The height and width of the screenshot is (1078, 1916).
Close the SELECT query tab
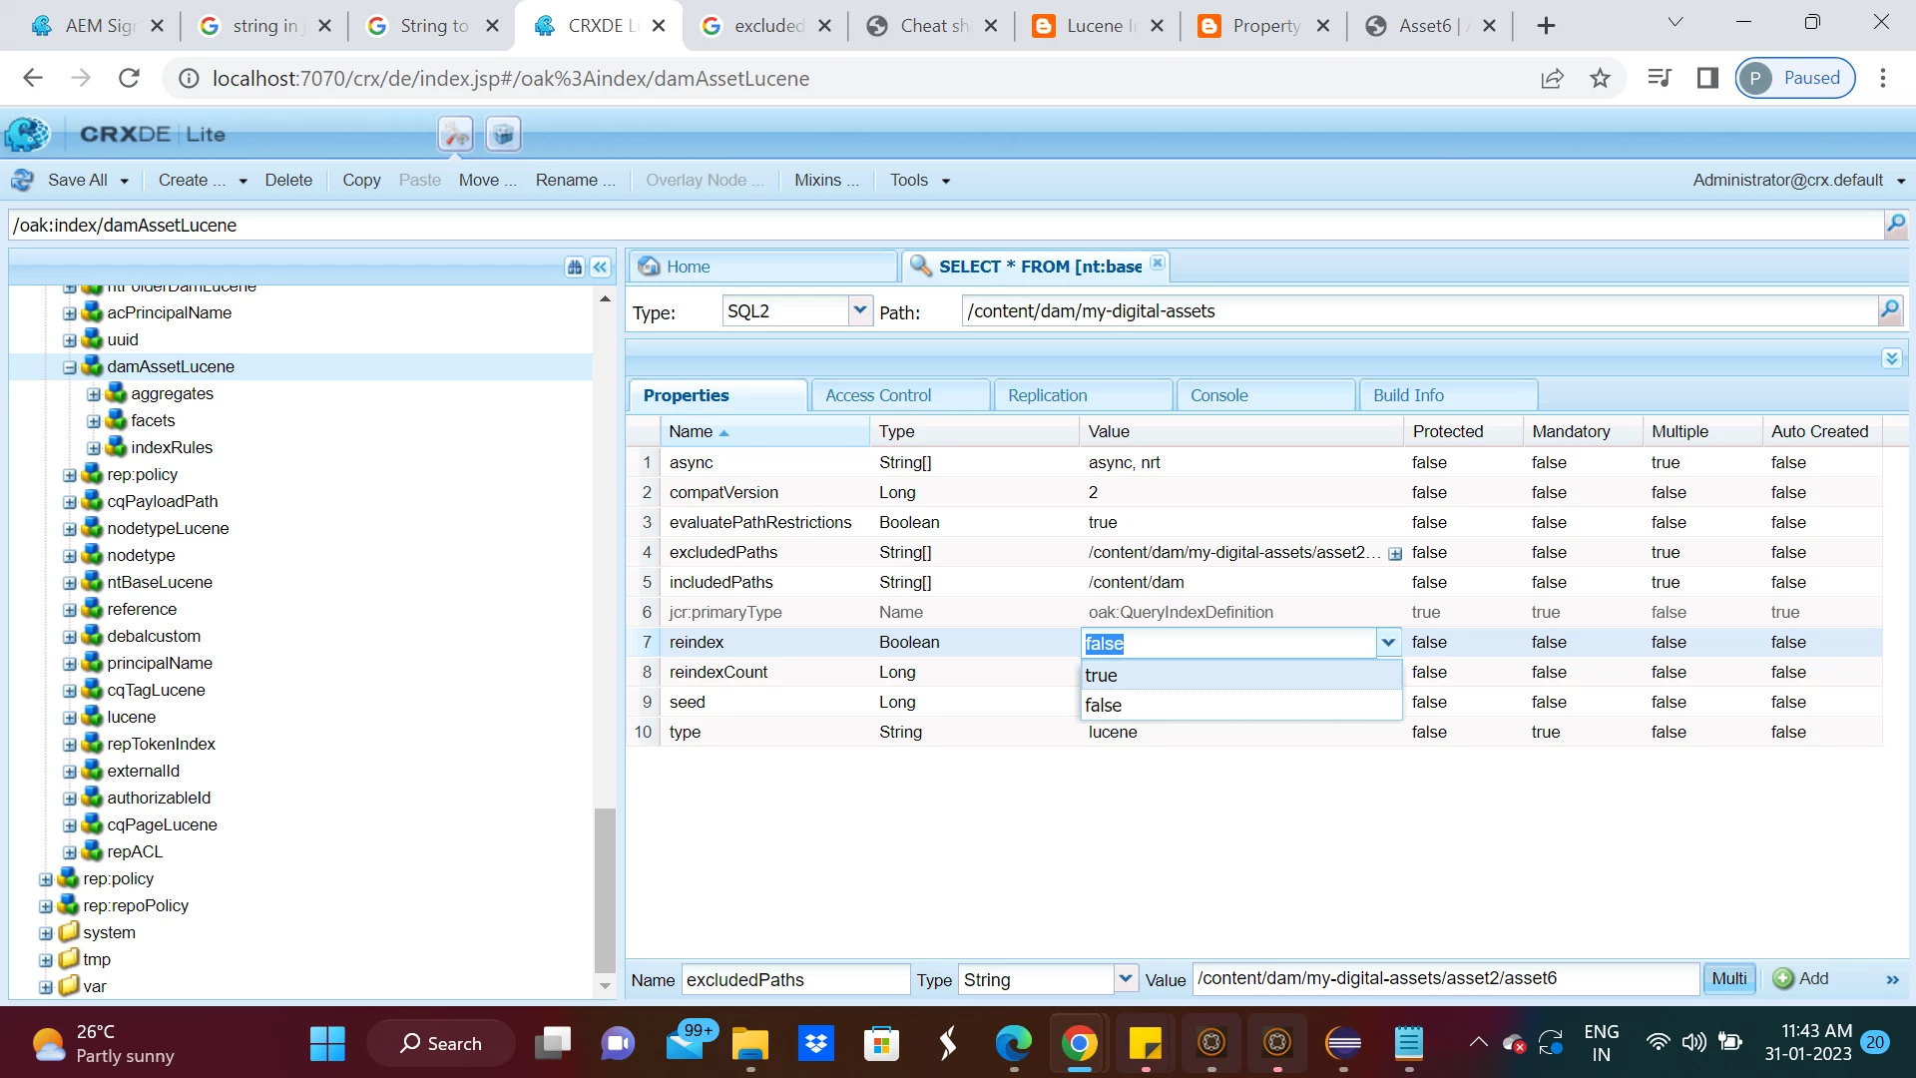(x=1157, y=264)
